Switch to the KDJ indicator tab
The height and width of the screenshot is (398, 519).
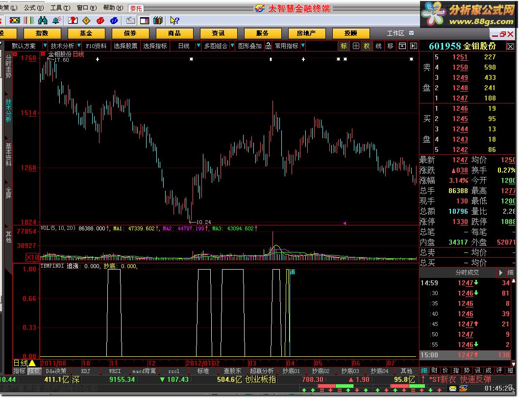click(x=85, y=371)
